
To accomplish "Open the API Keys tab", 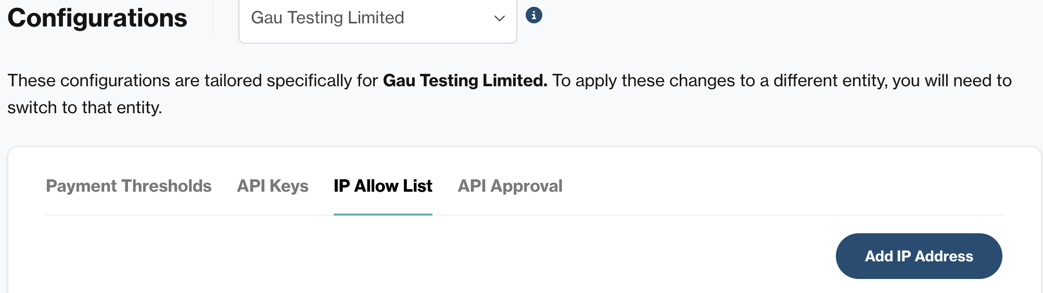I will [273, 186].
